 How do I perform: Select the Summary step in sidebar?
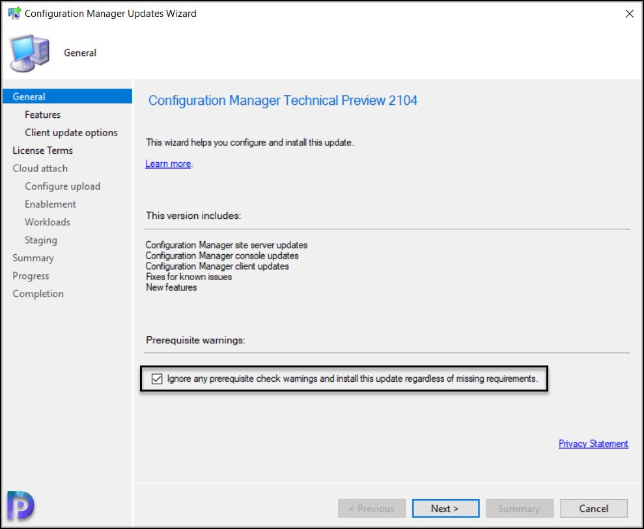click(33, 258)
